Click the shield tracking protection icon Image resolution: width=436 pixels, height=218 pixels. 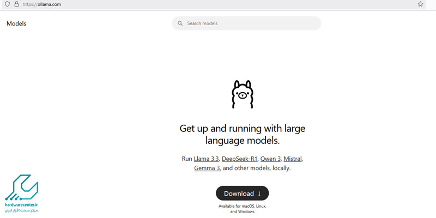tap(8, 4)
